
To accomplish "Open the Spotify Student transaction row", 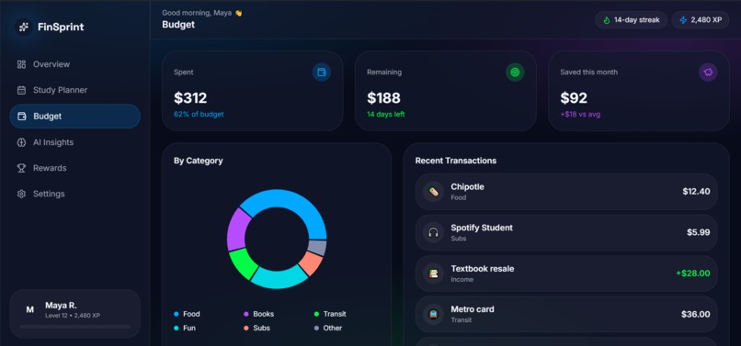I will click(x=566, y=233).
